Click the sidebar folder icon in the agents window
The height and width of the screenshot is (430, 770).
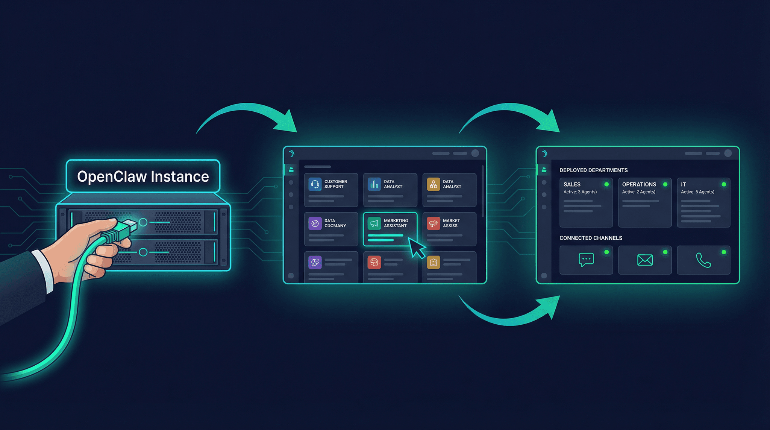click(x=291, y=170)
